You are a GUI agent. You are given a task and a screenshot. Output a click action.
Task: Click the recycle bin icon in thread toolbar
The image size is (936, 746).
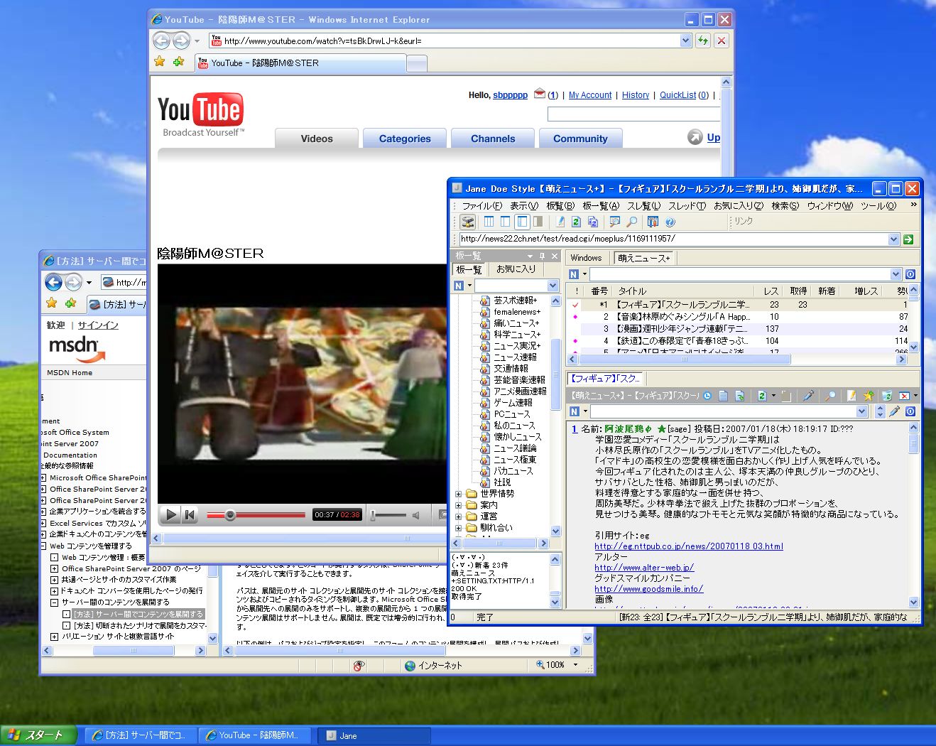886,396
